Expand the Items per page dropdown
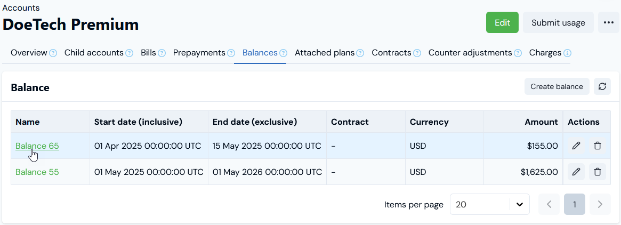 [x=519, y=204]
